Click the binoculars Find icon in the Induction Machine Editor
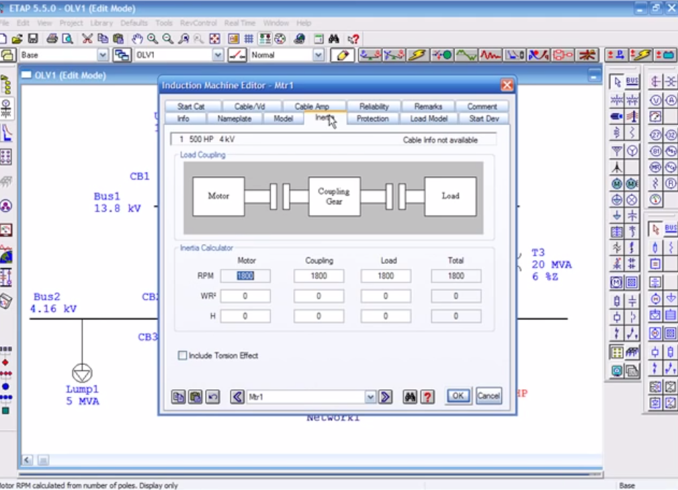This screenshot has width=678, height=490. [x=410, y=397]
